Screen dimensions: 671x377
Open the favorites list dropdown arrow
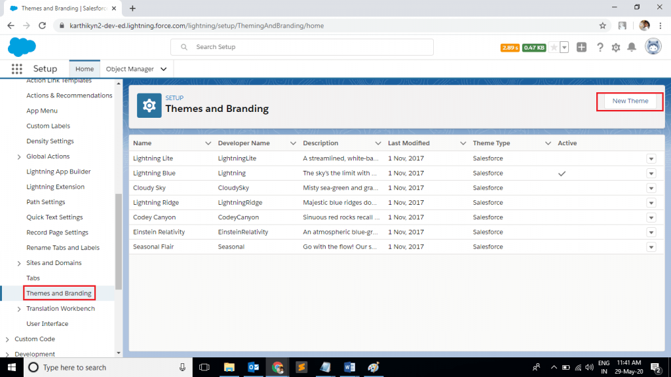tap(565, 47)
